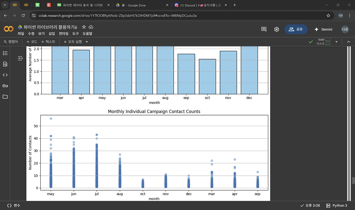Click the 공유 share button
Screen dimensions: 355x210
296,29
